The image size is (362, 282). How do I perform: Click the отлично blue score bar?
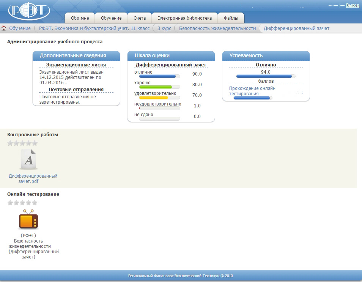(158, 76)
